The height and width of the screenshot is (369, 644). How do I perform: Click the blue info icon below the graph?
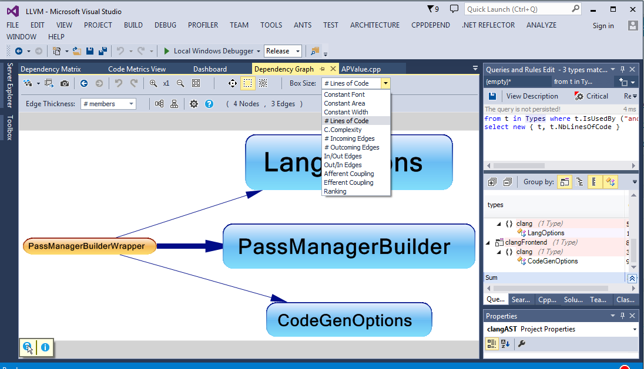click(x=45, y=347)
